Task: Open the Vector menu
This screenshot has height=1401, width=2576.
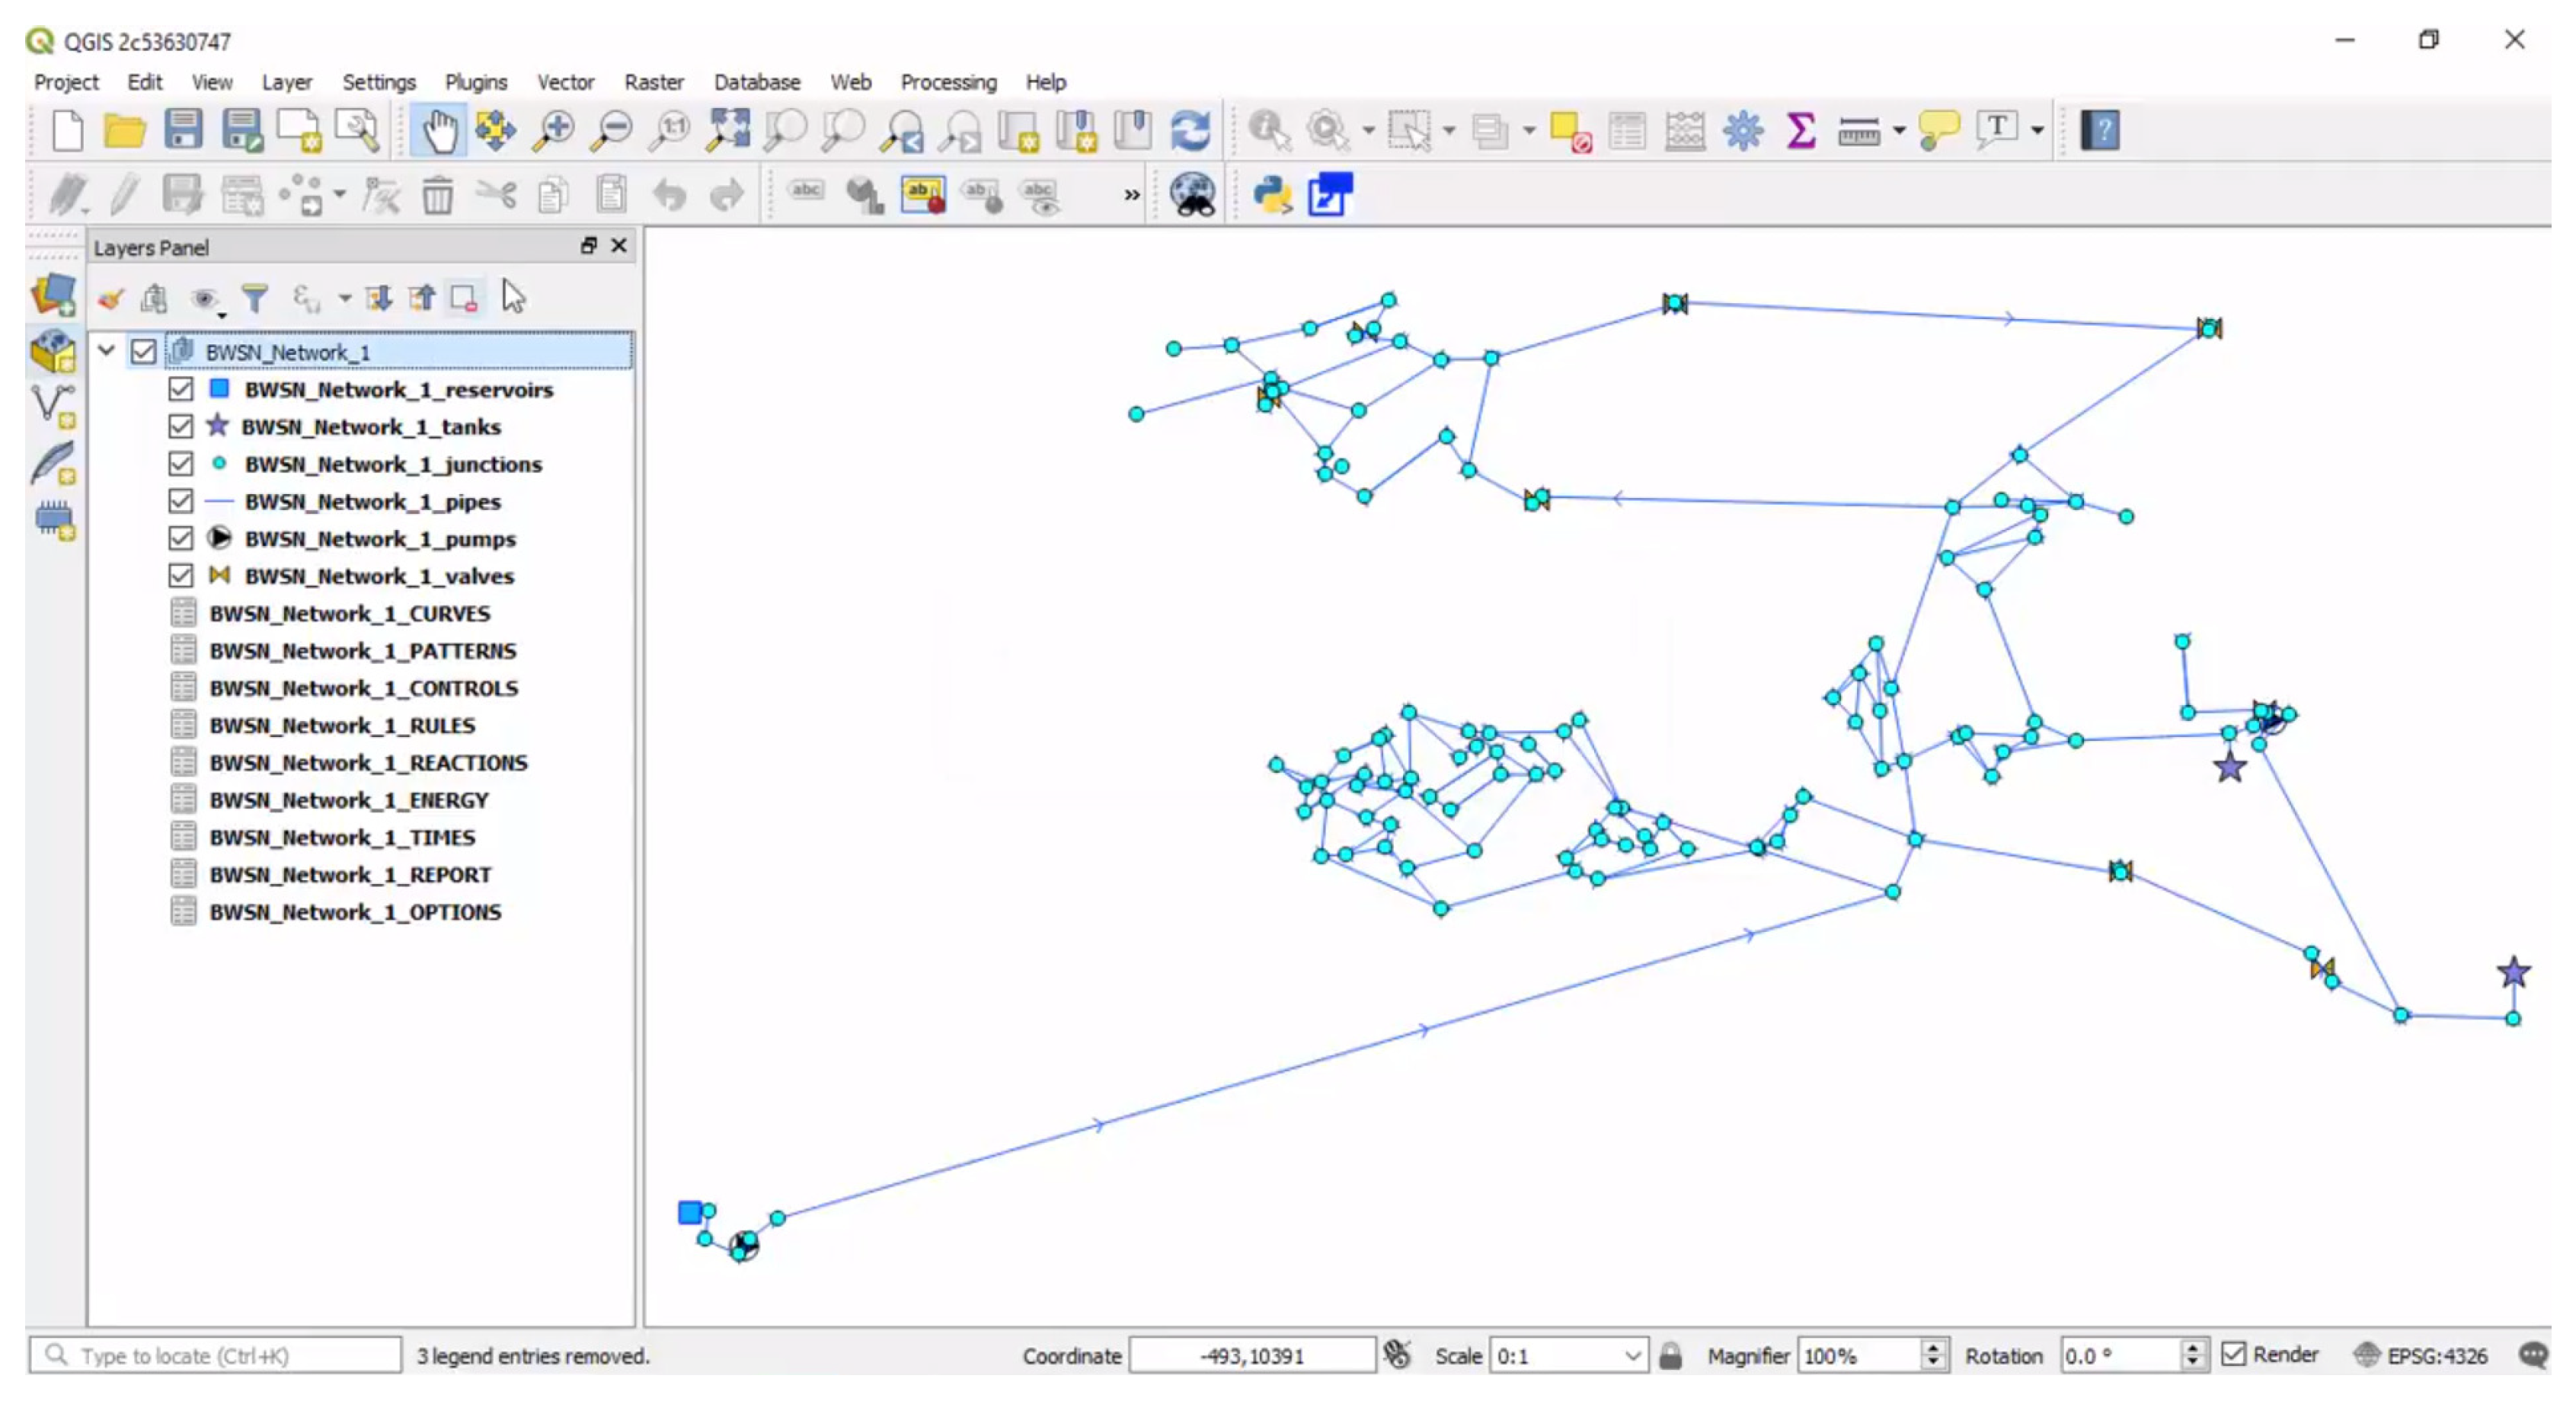Action: (x=565, y=82)
